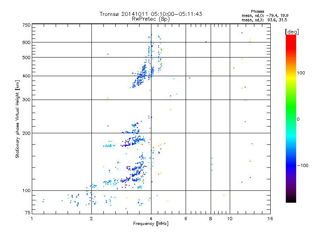Screen dimensions: 318x238
Task: Click the x-axis '4' tick label
Action: pos(151,219)
